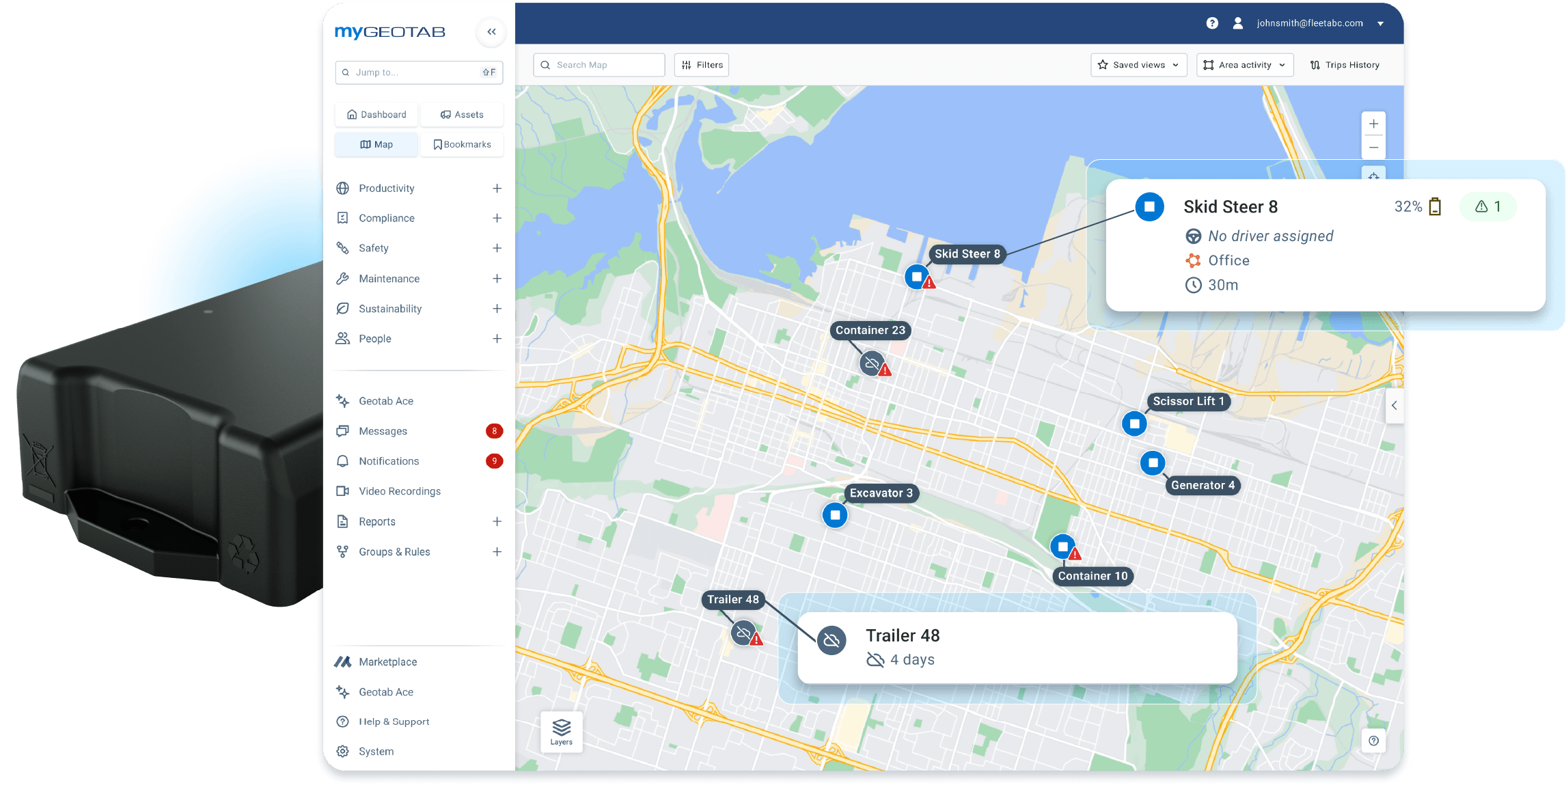The height and width of the screenshot is (787, 1566).
Task: Collapse the MyGeotab sidebar
Action: click(x=491, y=31)
